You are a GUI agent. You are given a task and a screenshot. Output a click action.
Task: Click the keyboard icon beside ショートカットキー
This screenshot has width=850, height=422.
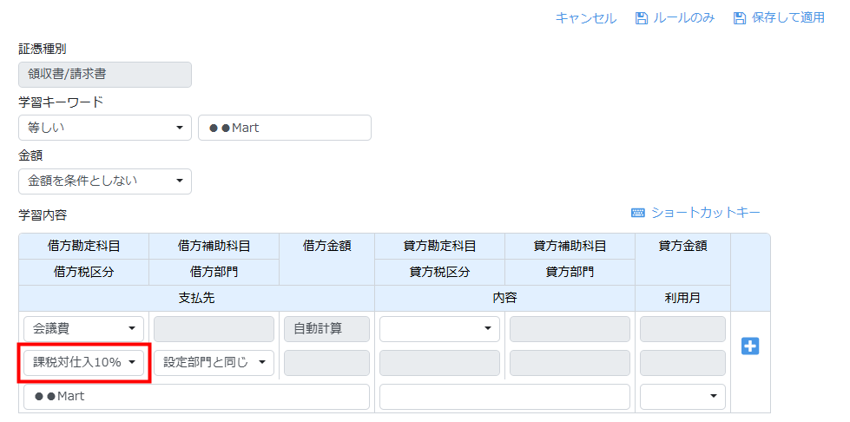[x=638, y=213]
